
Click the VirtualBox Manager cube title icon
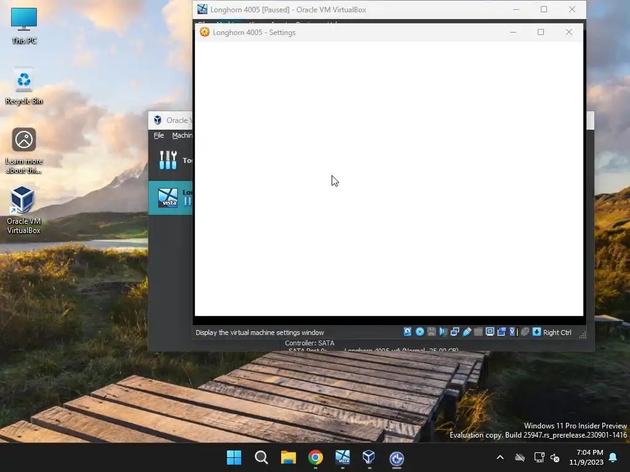tap(157, 120)
